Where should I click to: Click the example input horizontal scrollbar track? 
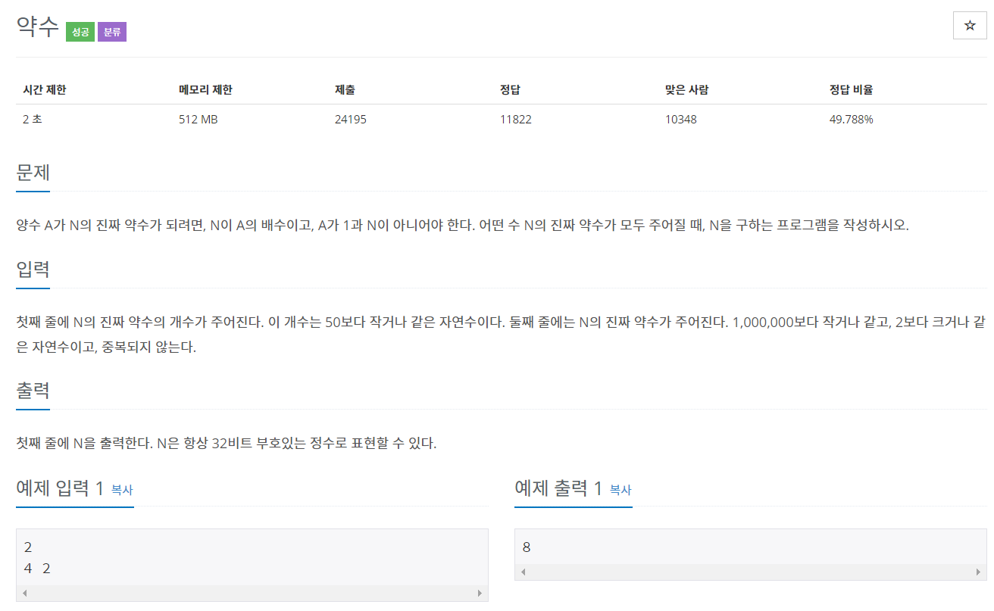click(x=252, y=593)
